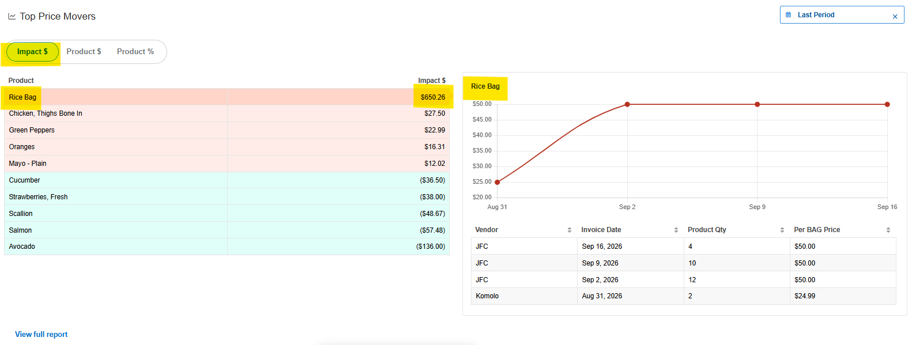Click the ($136.00) impact value
This screenshot has height=345, width=912.
coord(431,247)
